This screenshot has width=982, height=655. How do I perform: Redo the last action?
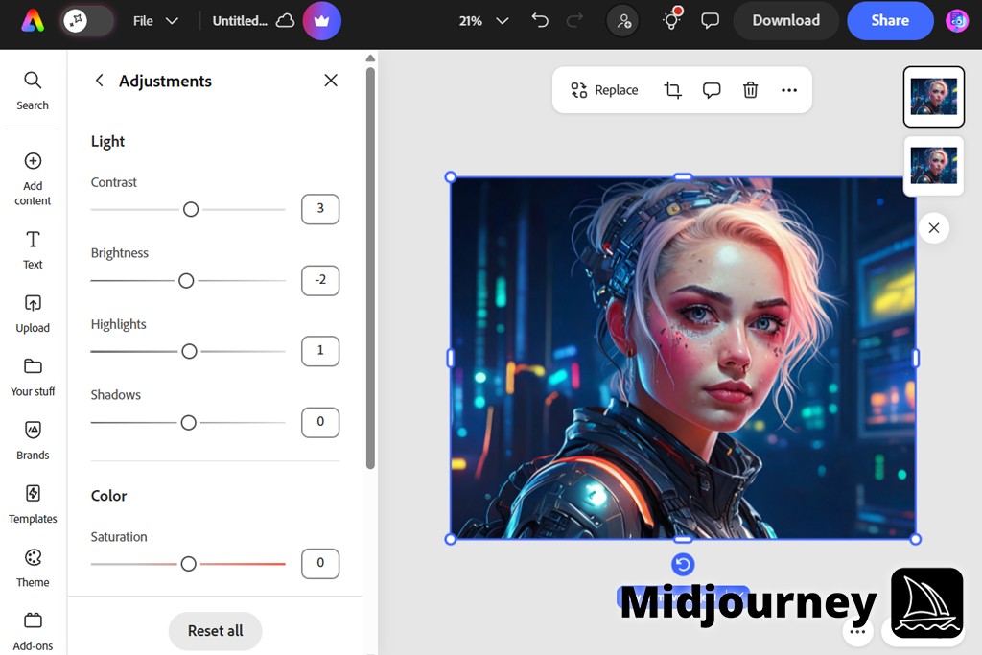click(574, 21)
